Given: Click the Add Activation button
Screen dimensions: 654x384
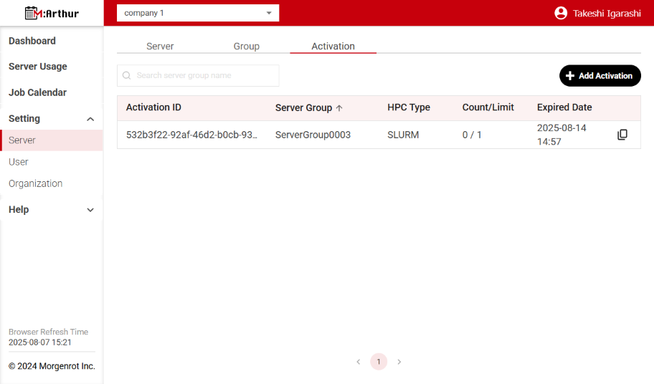Looking at the screenshot, I should click(599, 75).
